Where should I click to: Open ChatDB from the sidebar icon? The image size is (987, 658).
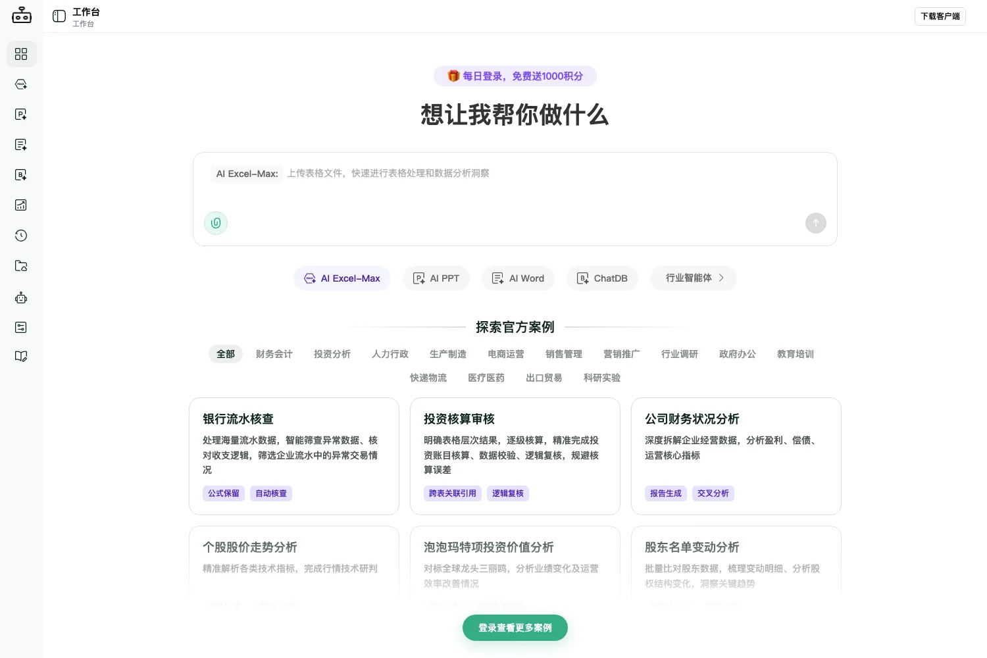pyautogui.click(x=21, y=175)
